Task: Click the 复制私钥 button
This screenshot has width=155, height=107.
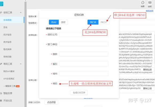Action: click(x=148, y=69)
